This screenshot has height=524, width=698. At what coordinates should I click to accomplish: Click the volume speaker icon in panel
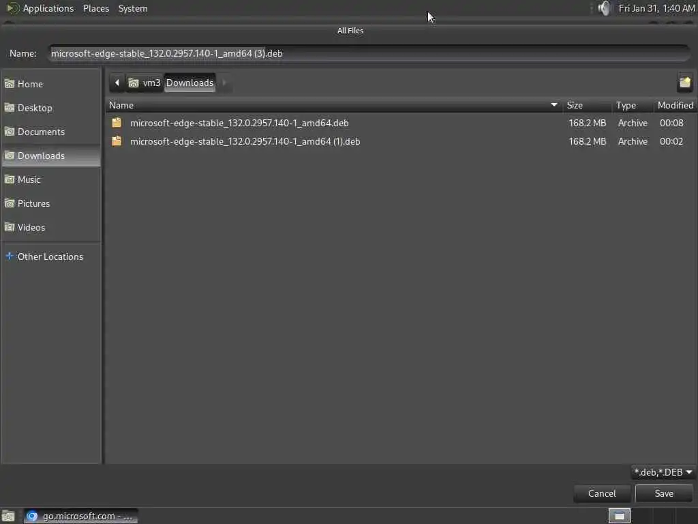604,8
